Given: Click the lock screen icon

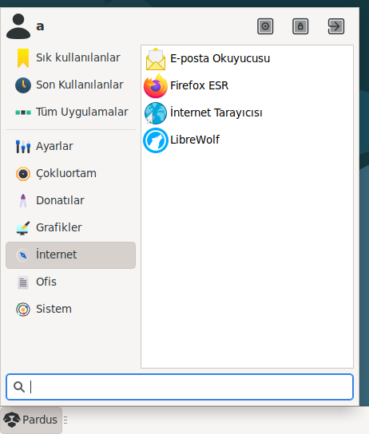Looking at the screenshot, I should point(300,26).
